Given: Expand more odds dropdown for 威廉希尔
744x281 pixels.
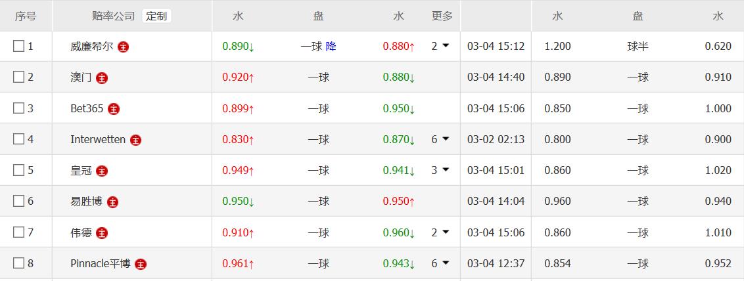Looking at the screenshot, I should coord(440,46).
